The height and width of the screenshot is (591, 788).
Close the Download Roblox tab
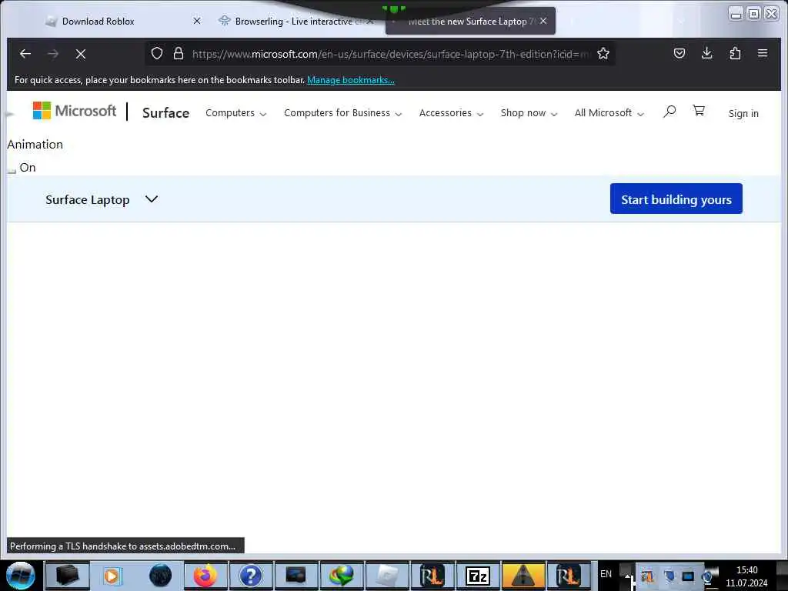(197, 21)
